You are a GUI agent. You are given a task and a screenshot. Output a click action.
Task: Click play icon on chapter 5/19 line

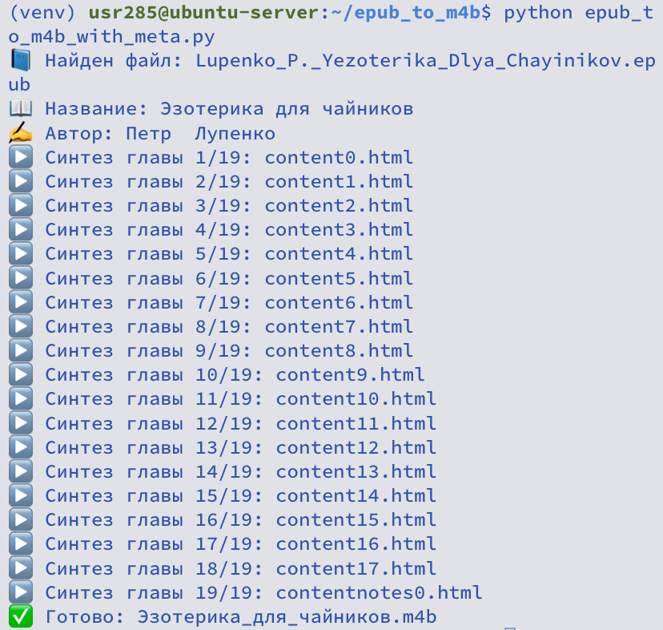[20, 253]
